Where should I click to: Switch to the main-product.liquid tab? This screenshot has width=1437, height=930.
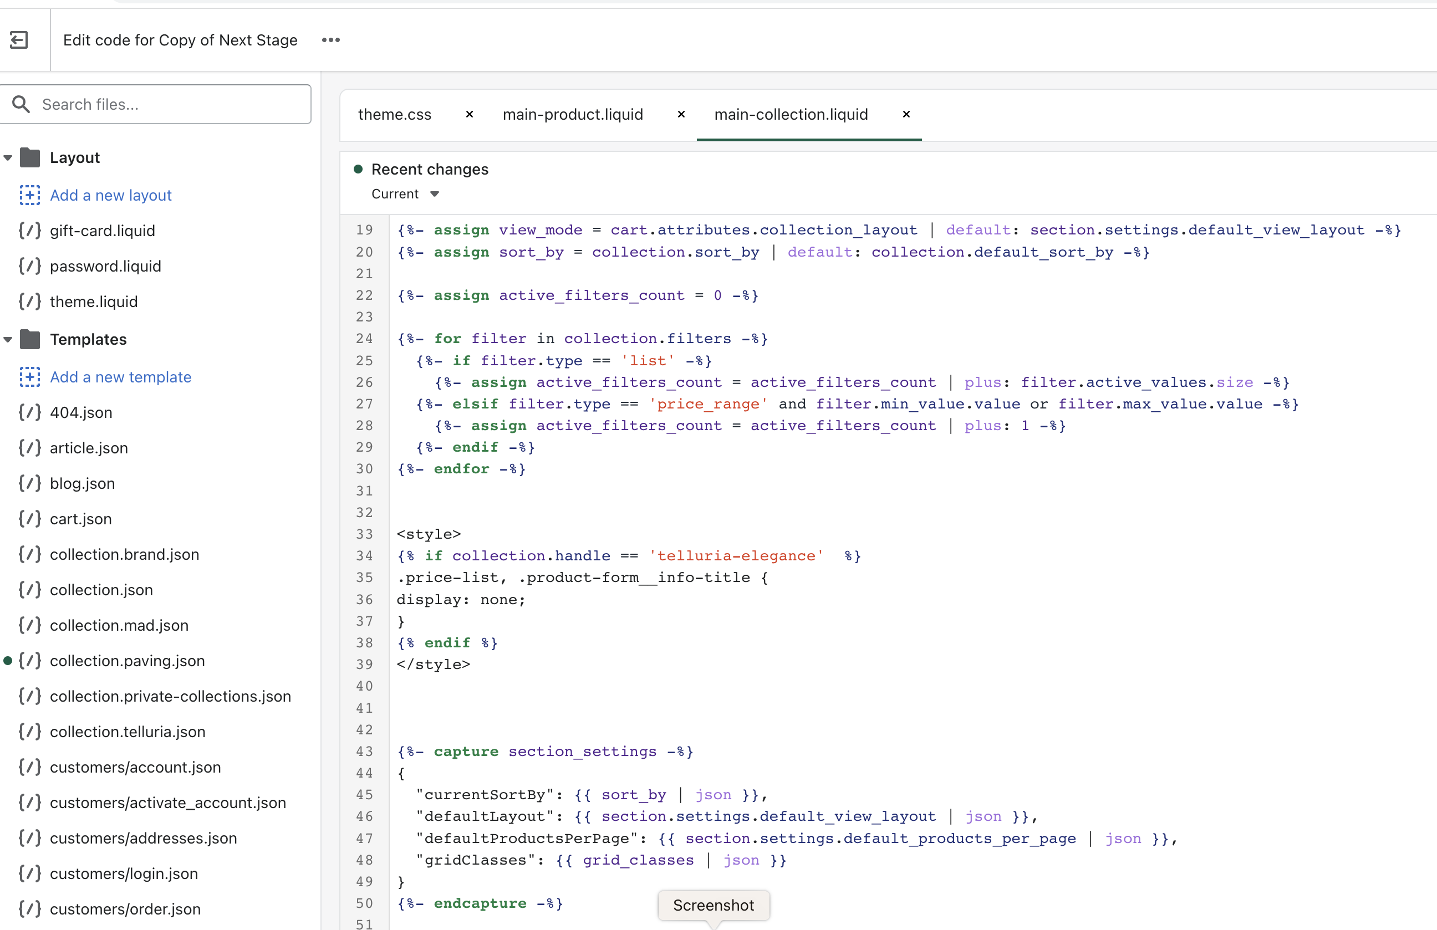572,115
